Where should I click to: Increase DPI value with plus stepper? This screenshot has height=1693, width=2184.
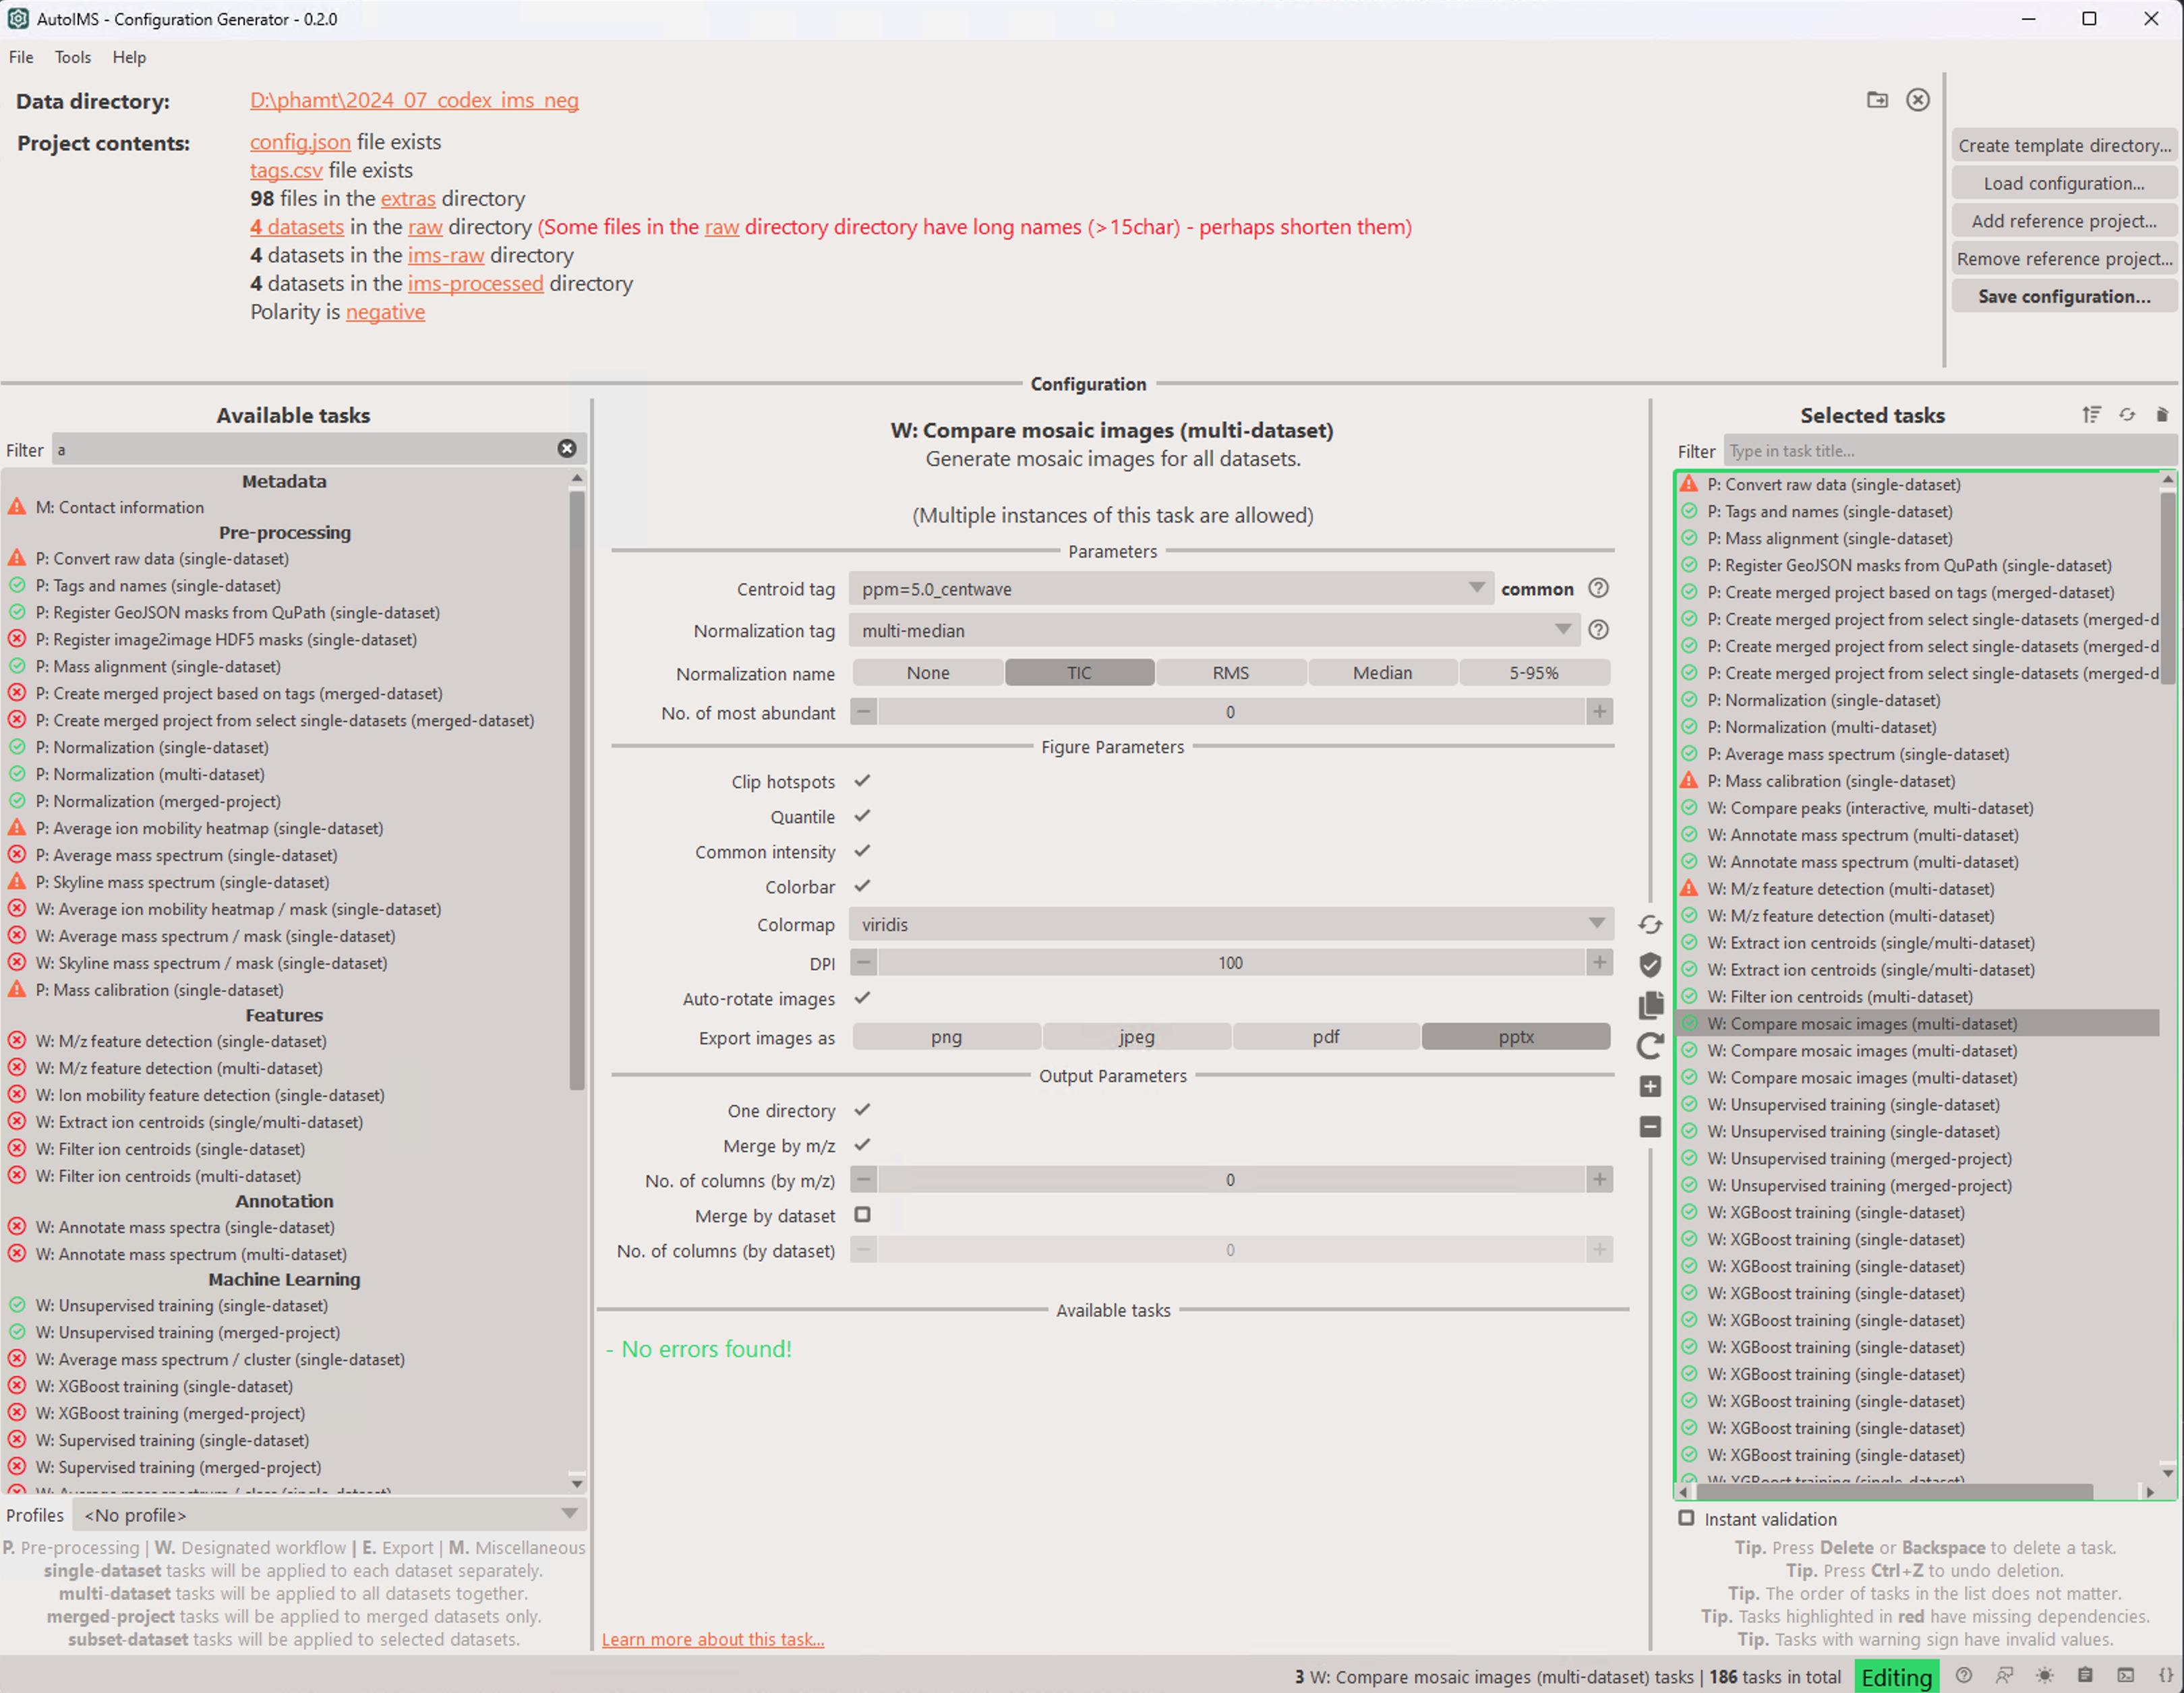(x=1599, y=962)
